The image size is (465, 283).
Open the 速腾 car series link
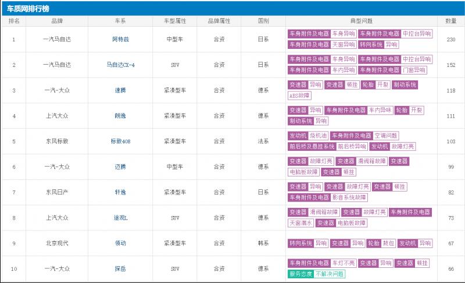pos(120,90)
